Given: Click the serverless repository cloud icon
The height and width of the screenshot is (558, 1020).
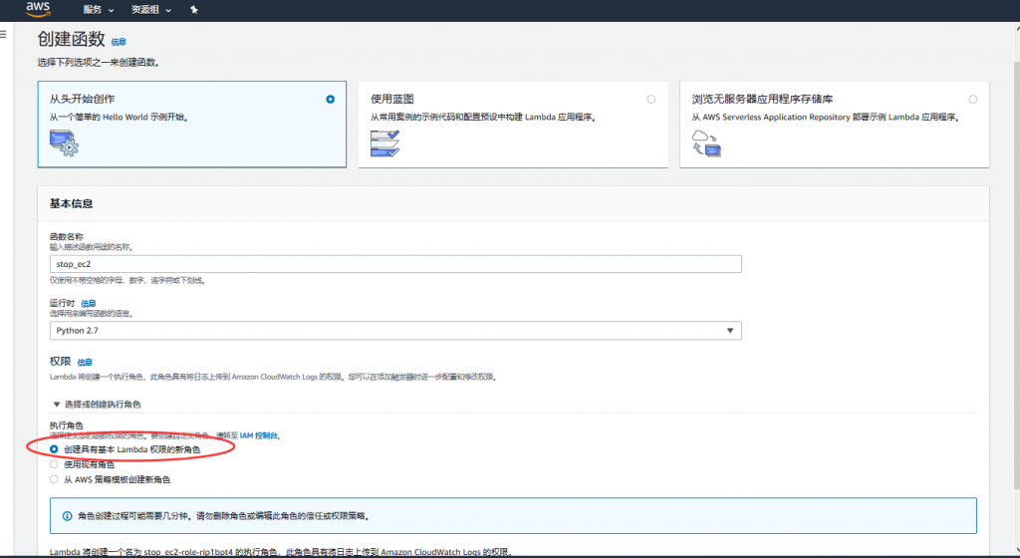Looking at the screenshot, I should pyautogui.click(x=705, y=143).
